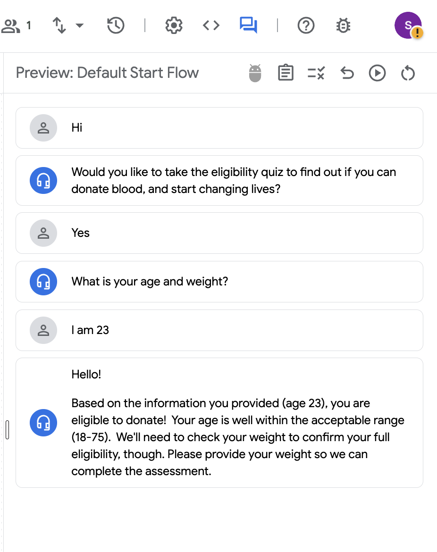
Task: Open the code view brackets icon
Action: coord(211,25)
